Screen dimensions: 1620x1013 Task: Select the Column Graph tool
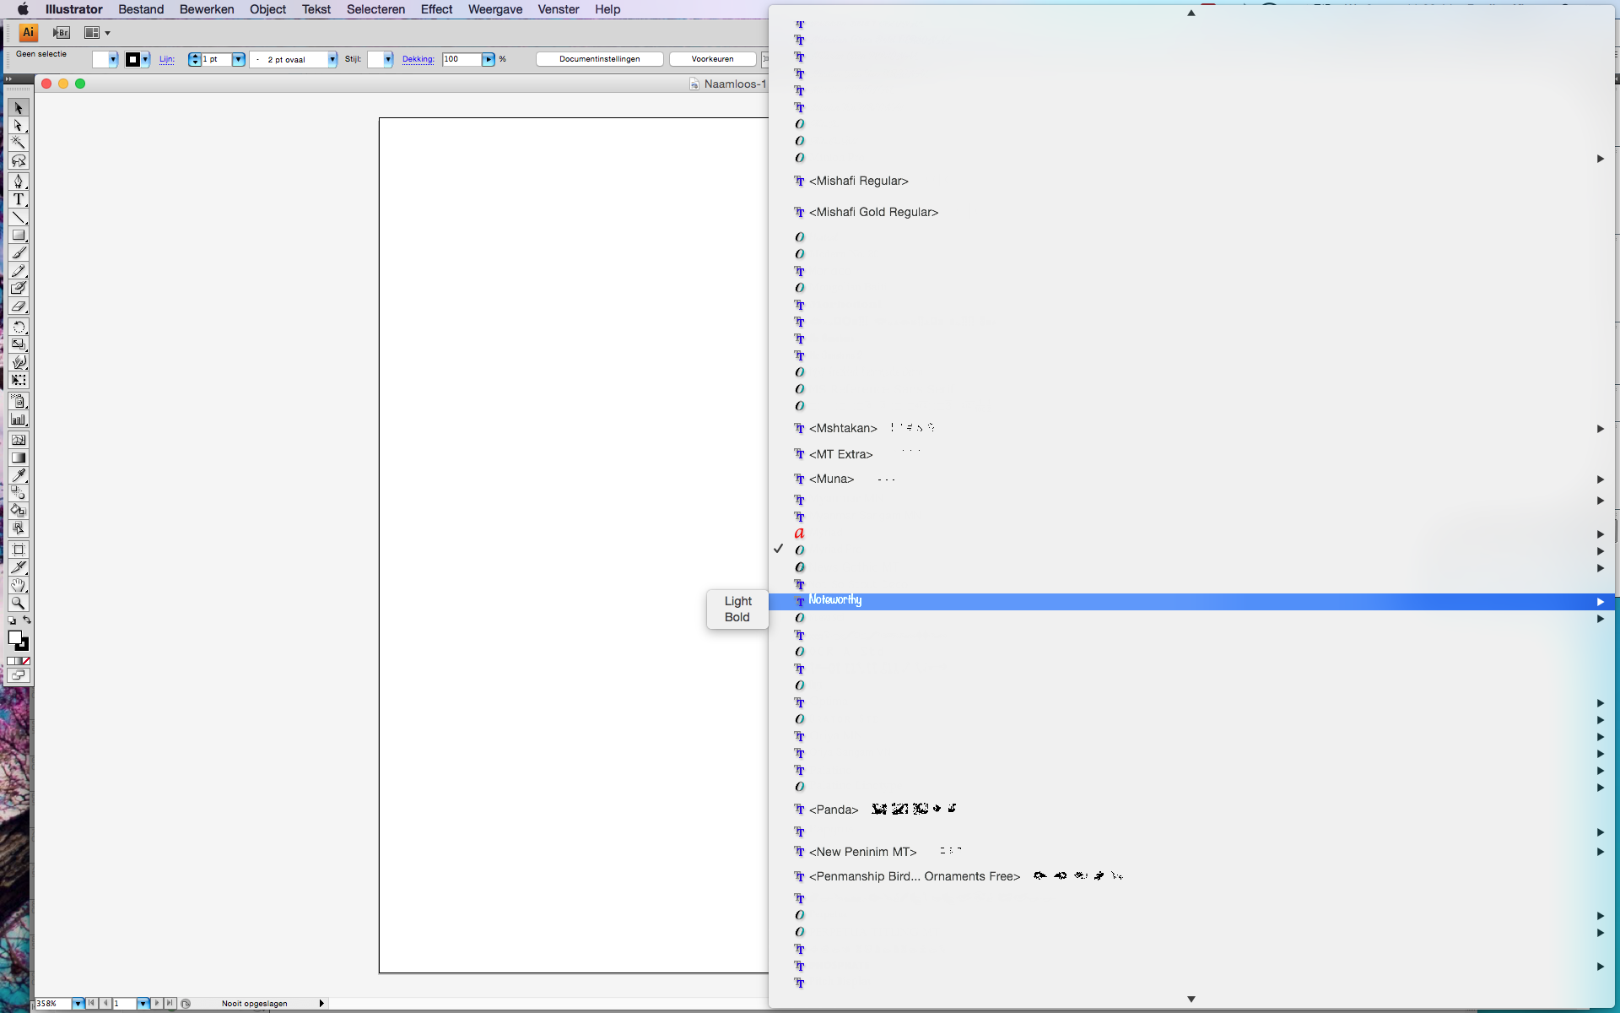coord(19,419)
